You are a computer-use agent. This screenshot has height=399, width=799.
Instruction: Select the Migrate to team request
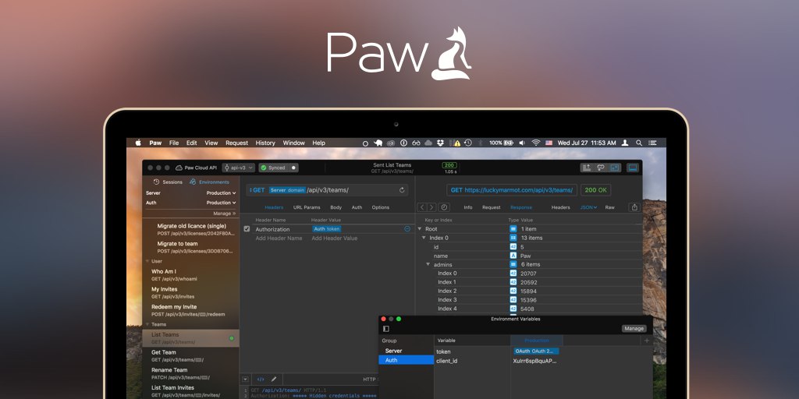coord(192,247)
